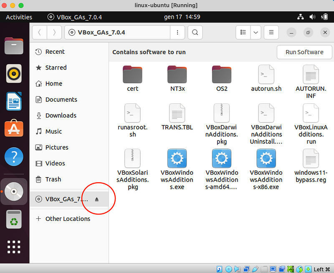Open Recent in the sidebar
334x273 pixels.
(x=69, y=52)
